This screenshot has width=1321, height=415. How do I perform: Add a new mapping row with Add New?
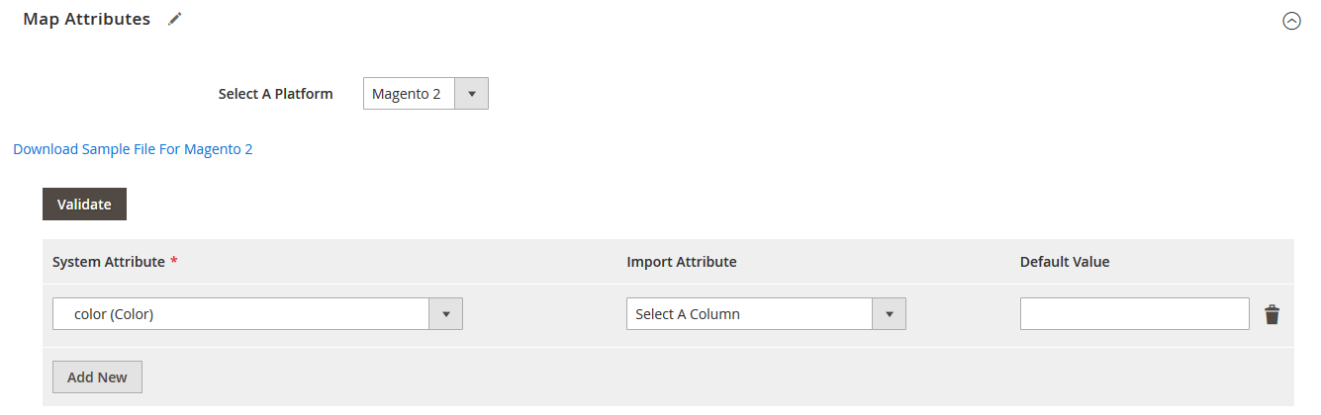(97, 377)
